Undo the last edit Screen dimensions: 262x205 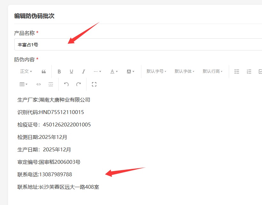[x=66, y=84]
